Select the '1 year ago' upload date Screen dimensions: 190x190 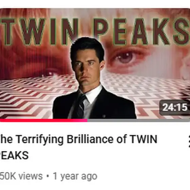tap(75, 176)
